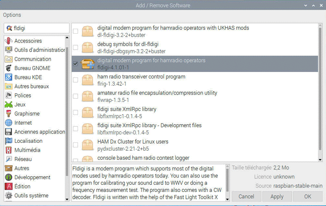Click the Autres bureaux folder icon
Viewport: 326px width, 206px height.
[8, 87]
